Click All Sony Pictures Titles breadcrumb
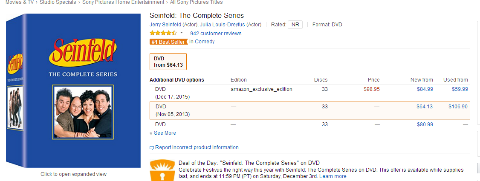This screenshot has width=480, height=181. coord(196,2)
